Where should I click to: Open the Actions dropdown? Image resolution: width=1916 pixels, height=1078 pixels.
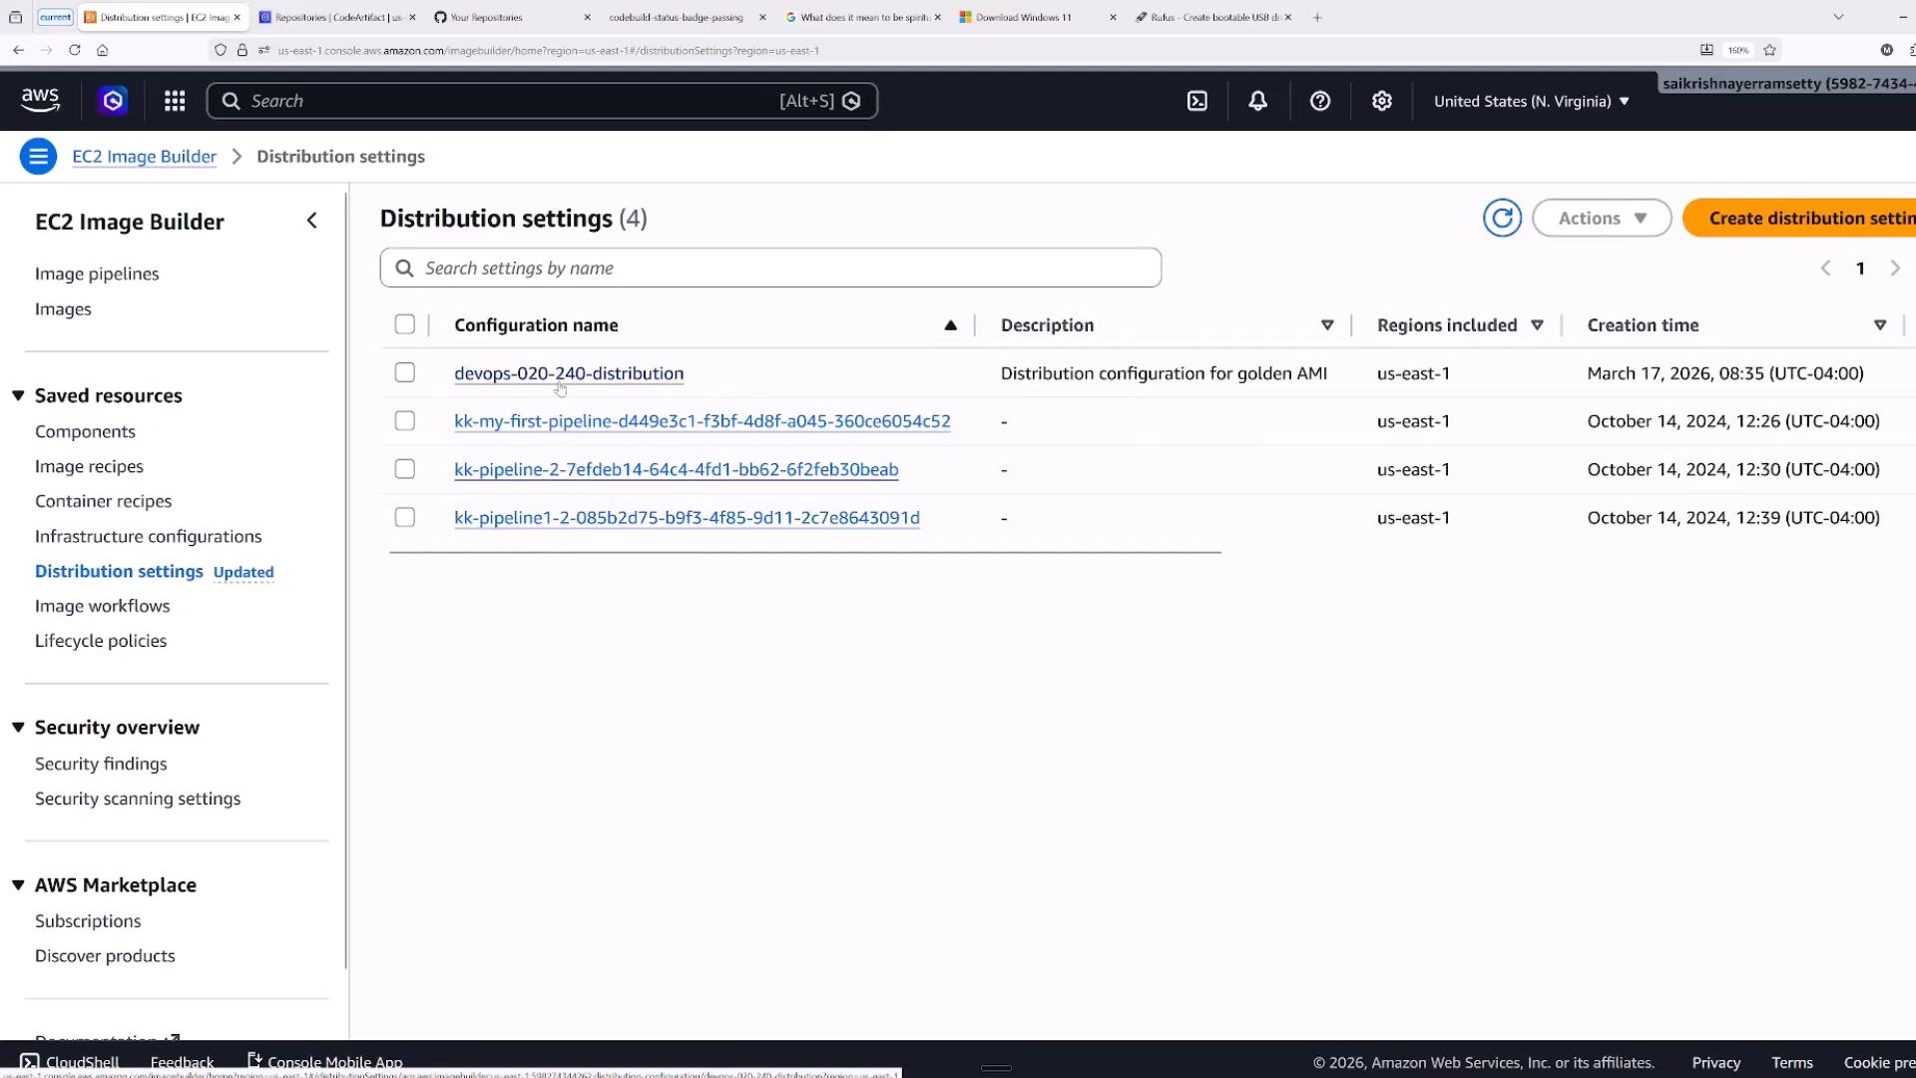click(1602, 218)
